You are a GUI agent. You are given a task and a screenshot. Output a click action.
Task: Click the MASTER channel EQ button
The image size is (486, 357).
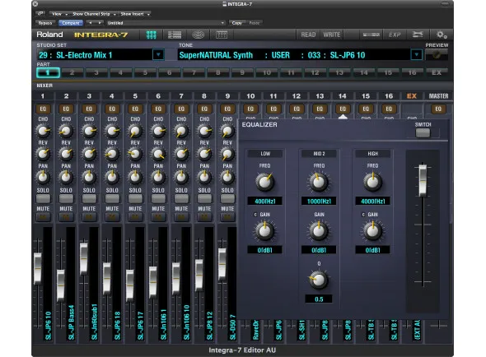click(438, 109)
